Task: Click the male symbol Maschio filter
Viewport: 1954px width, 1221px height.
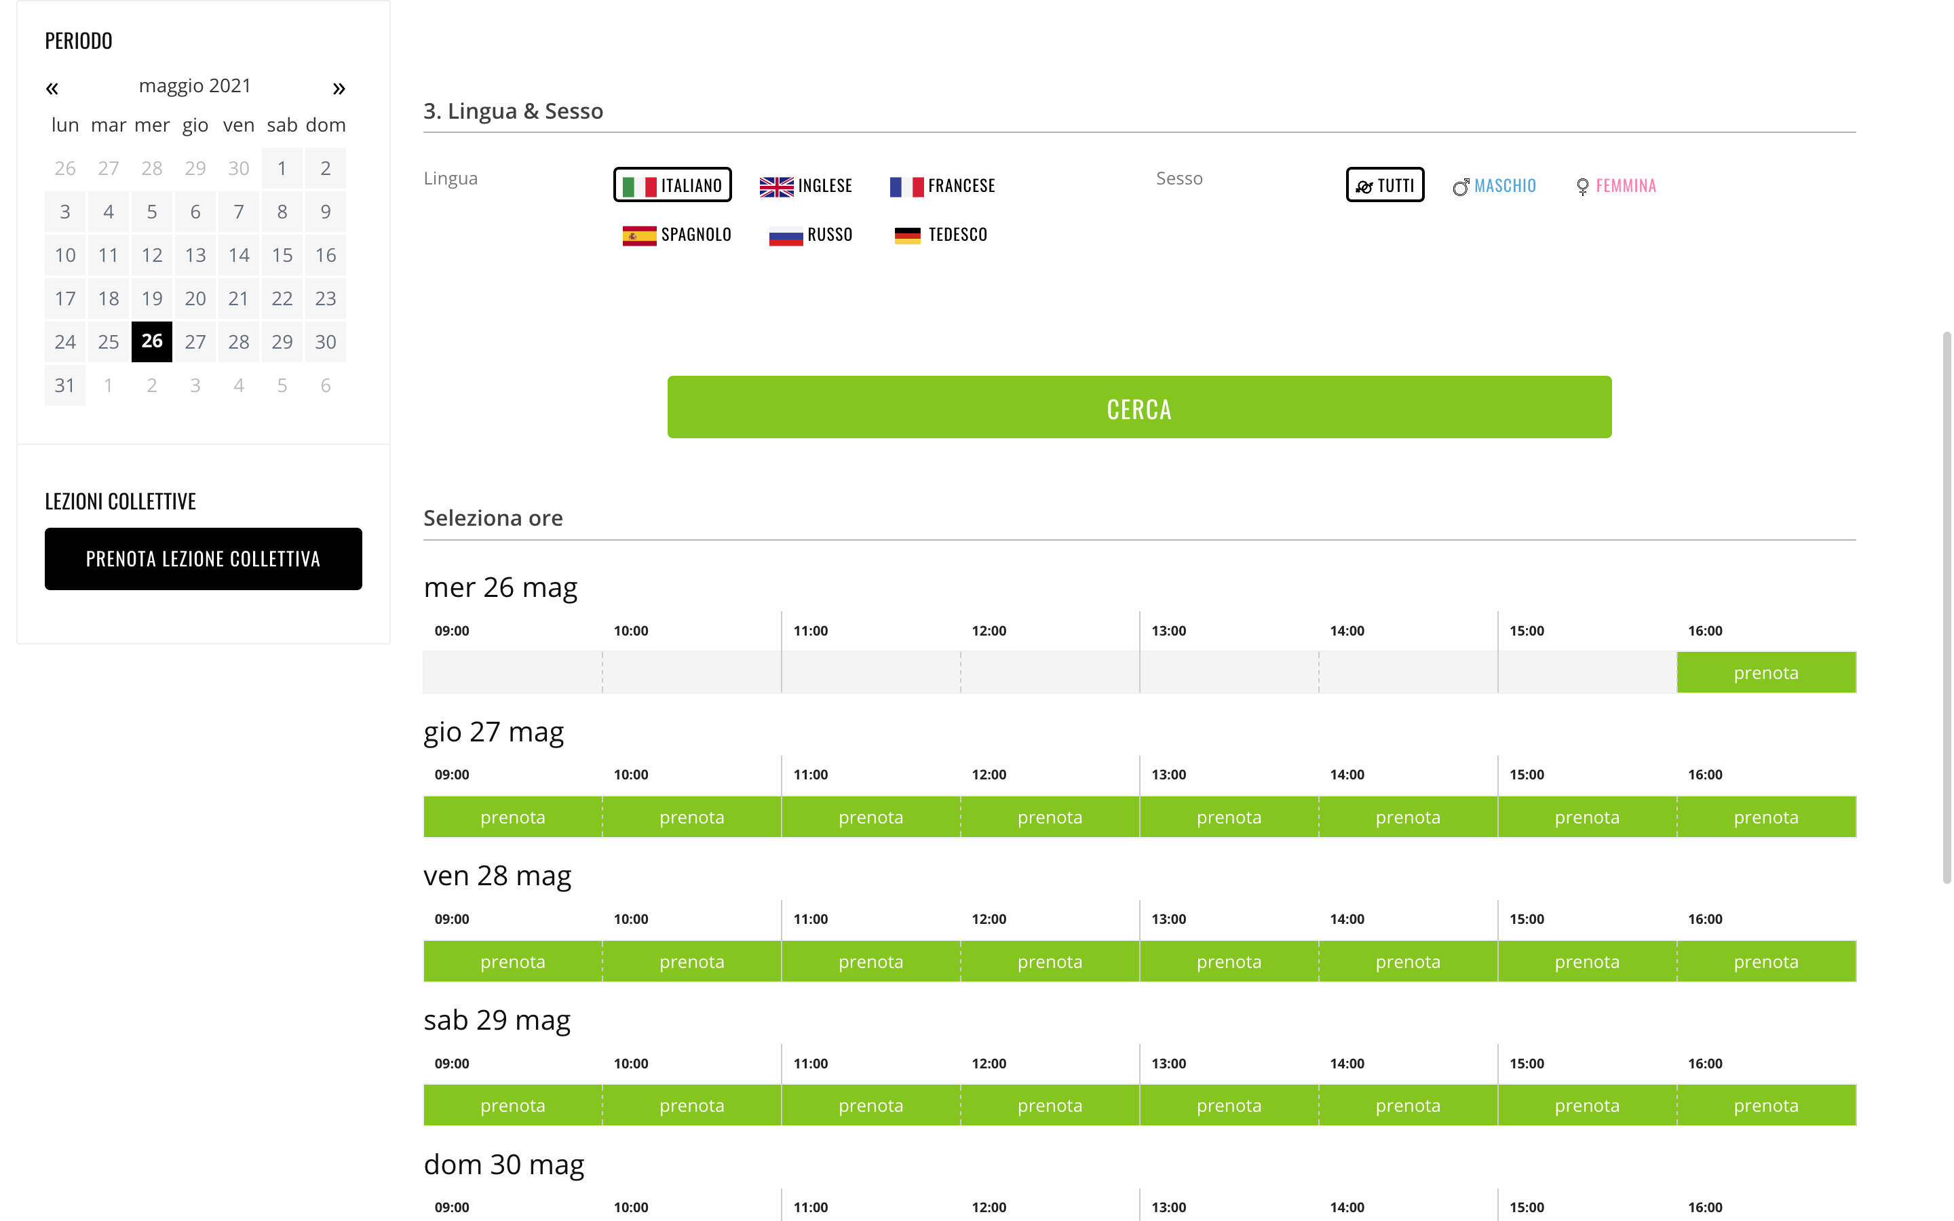Action: pos(1494,186)
